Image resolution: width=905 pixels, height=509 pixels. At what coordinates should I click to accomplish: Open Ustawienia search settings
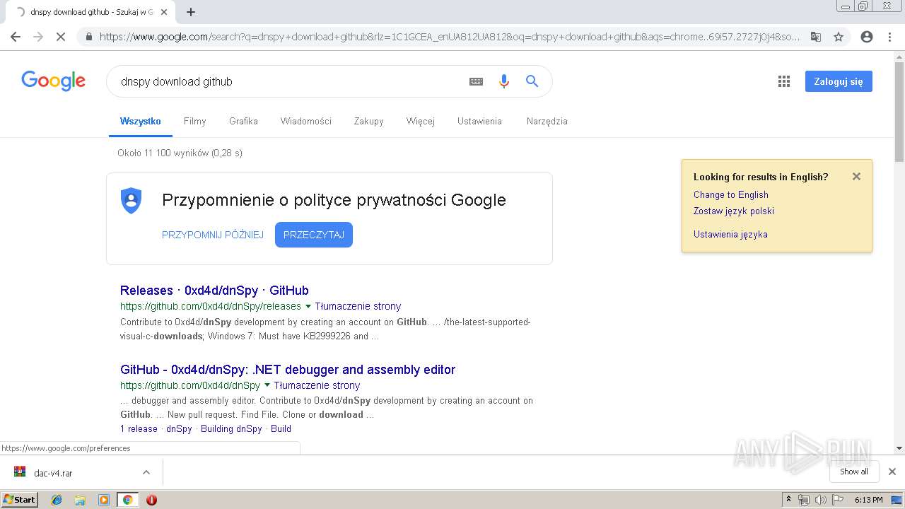(479, 121)
